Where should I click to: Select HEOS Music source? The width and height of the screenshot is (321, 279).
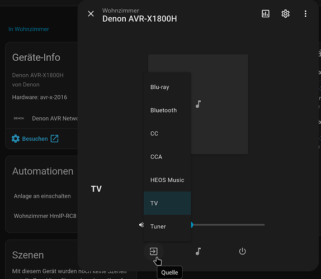pyautogui.click(x=167, y=180)
